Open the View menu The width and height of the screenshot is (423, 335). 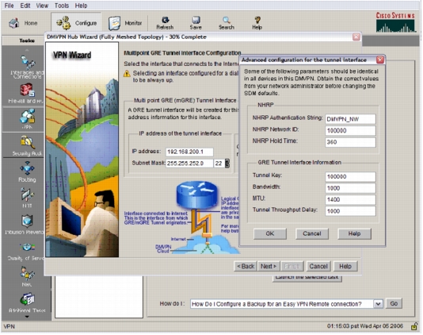point(42,6)
